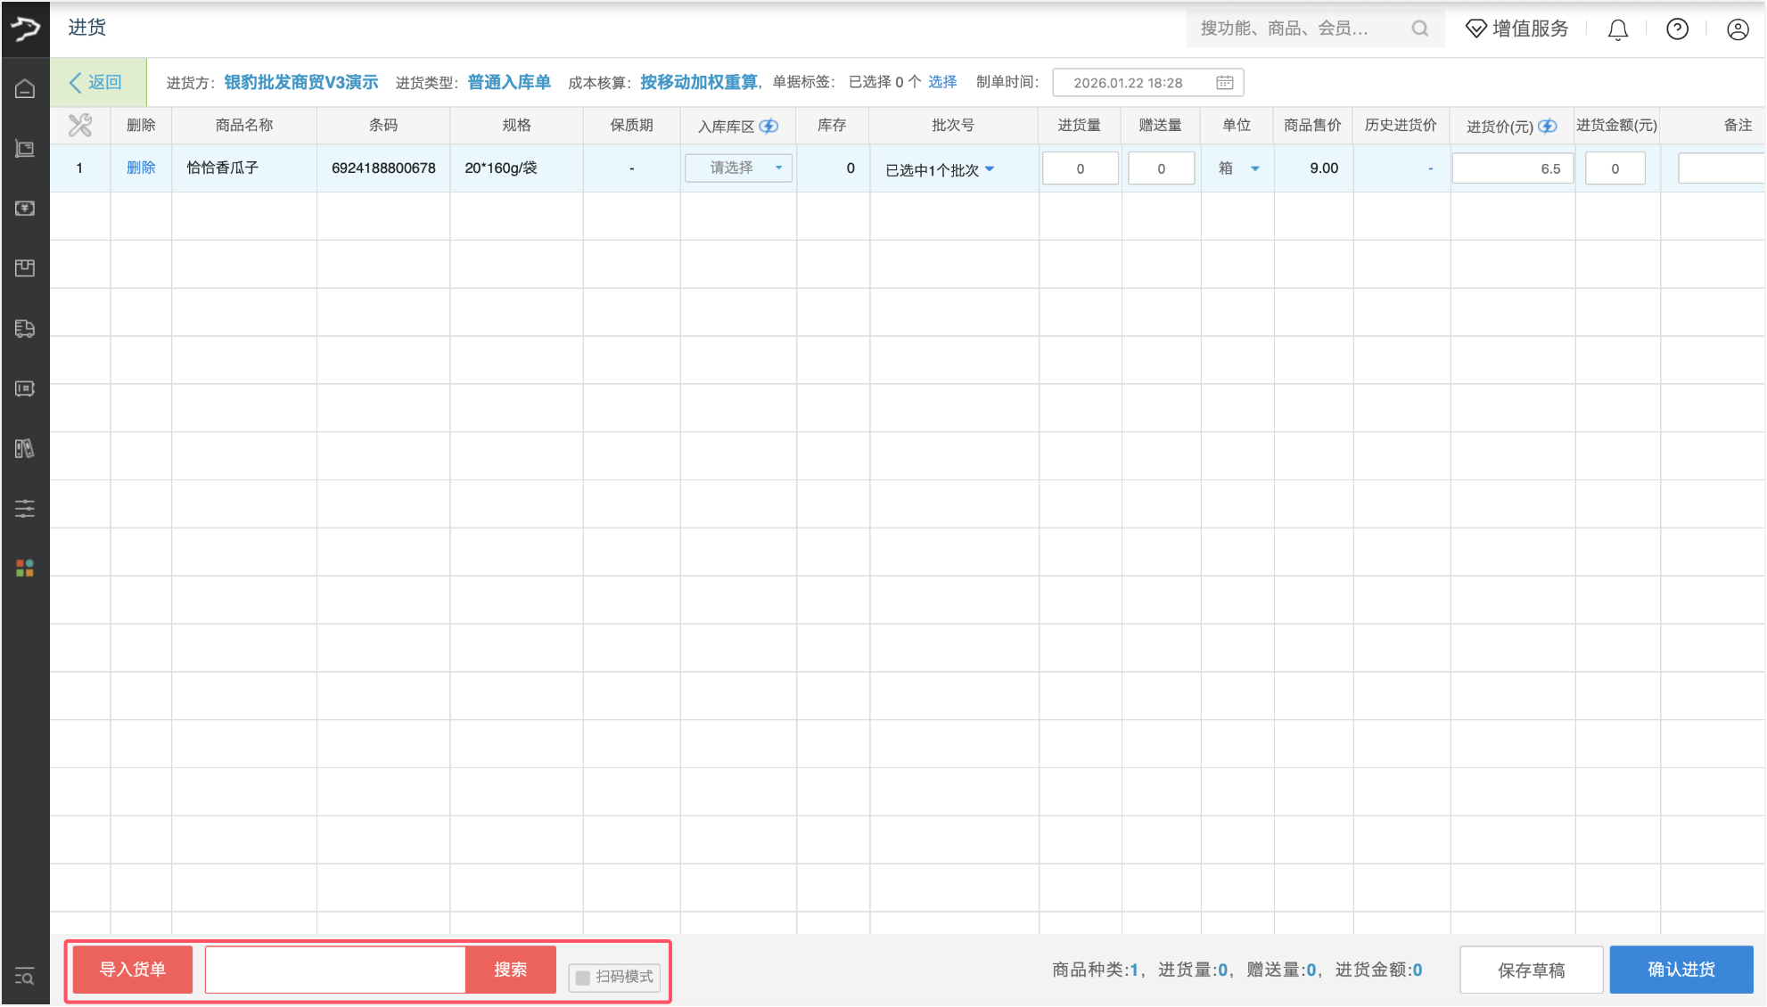
Task: Click the home icon in sidebar
Action: click(x=25, y=89)
